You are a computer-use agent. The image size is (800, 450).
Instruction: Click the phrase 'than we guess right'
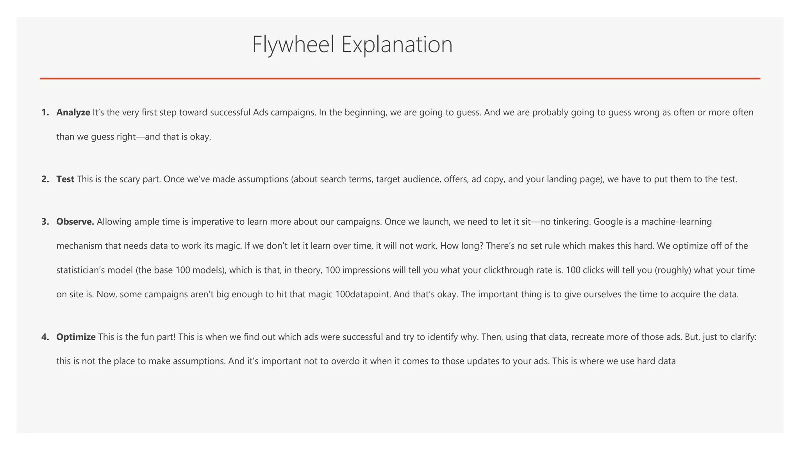(96, 137)
